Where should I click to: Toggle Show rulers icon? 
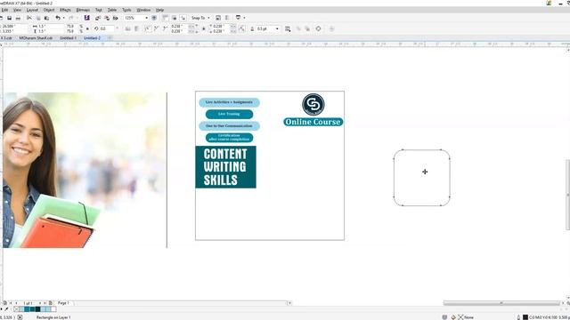tap(166, 18)
